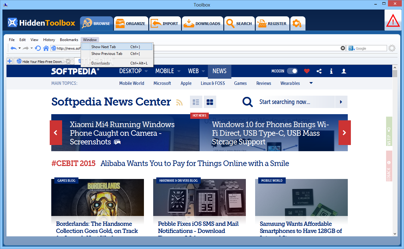Focus the Start searching now field
Screen dimensions: 404x249
pyautogui.click(x=295, y=102)
